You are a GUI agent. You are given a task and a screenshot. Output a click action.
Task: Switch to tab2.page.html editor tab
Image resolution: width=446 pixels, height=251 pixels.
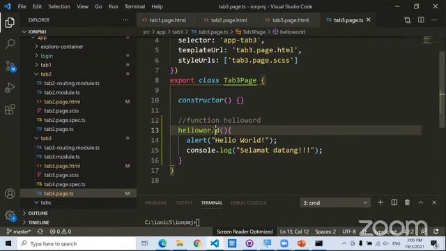pos(229,20)
